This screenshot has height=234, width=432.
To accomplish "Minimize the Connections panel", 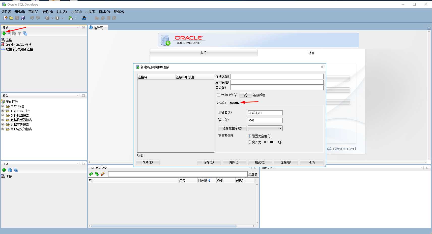I will pos(83,27).
